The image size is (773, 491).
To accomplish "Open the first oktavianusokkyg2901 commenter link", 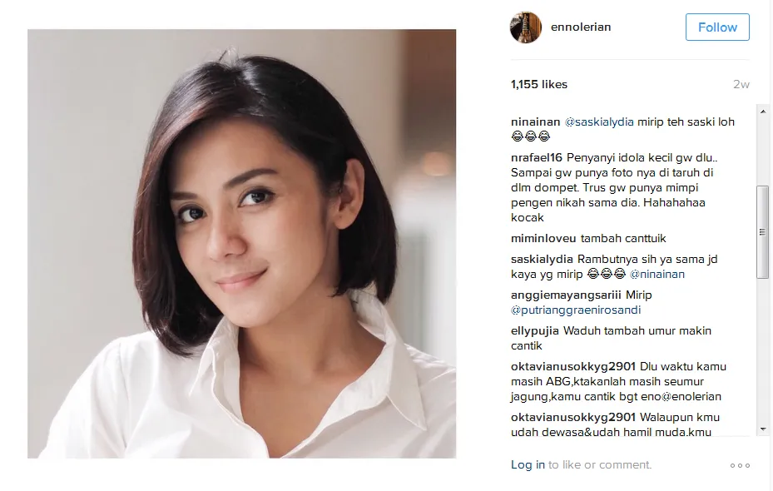I will (573, 367).
